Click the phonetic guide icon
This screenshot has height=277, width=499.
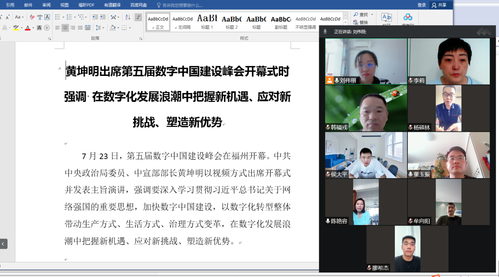pos(40,17)
